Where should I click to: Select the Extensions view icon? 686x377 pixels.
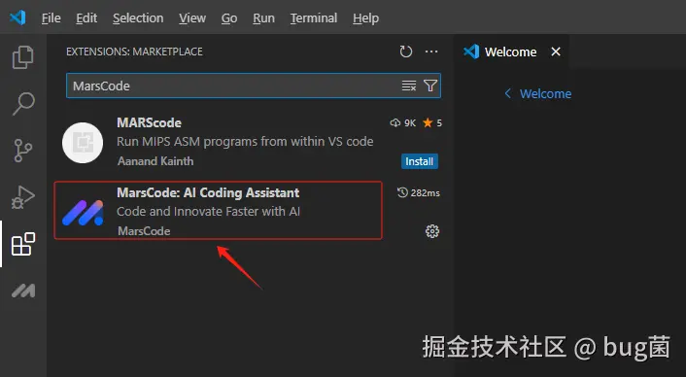tap(22, 244)
